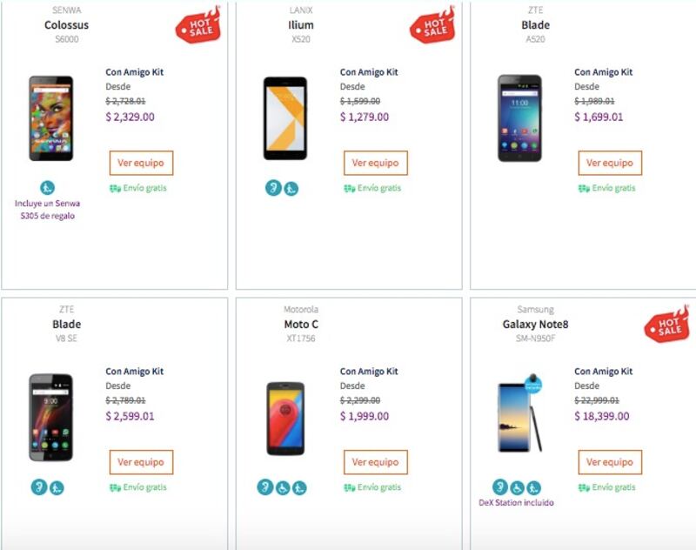Click the Hot Sale tag on Galaxy Note8
This screenshot has height=550, width=696.
(666, 325)
